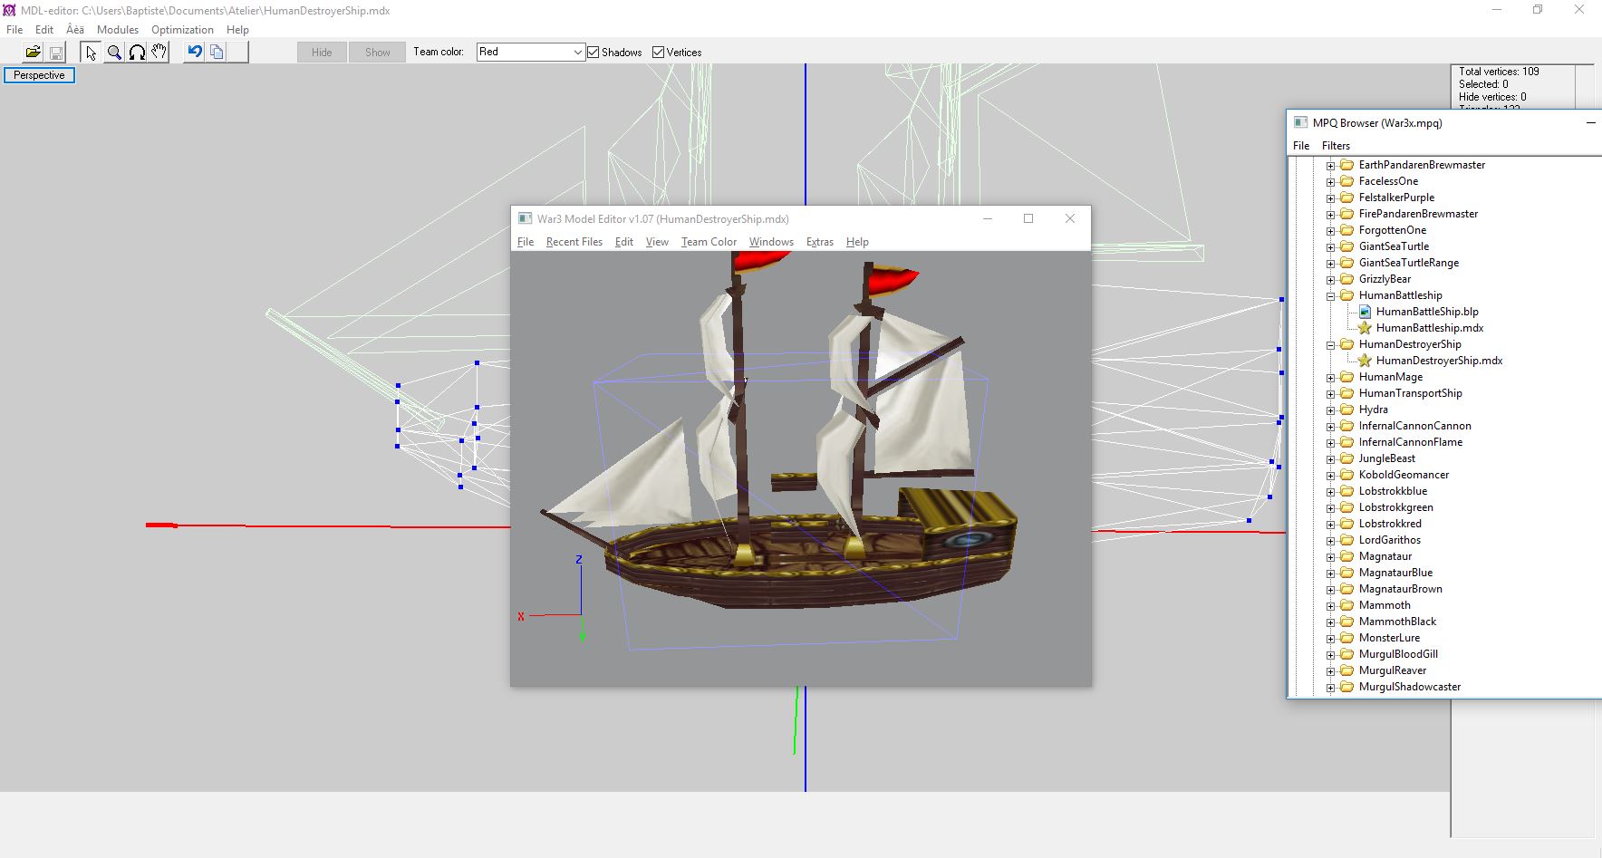Open MDL-editor Help menu
The width and height of the screenshot is (1602, 858).
click(x=237, y=30)
